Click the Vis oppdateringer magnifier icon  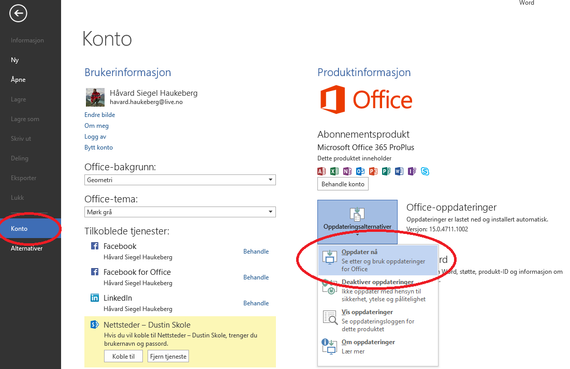pyautogui.click(x=329, y=317)
